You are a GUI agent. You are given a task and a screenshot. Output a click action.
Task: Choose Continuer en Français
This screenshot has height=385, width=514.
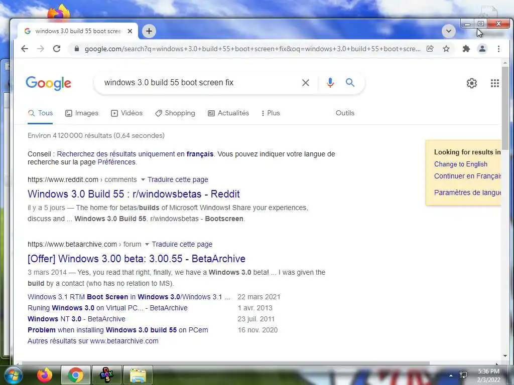(467, 176)
